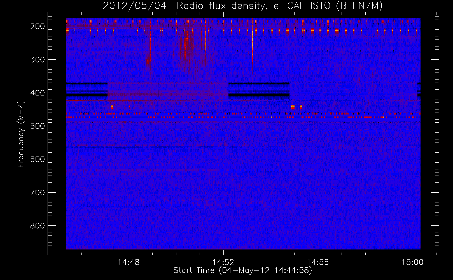Click the 14:48 time tick label
The width and height of the screenshot is (453, 280).
coord(129,262)
